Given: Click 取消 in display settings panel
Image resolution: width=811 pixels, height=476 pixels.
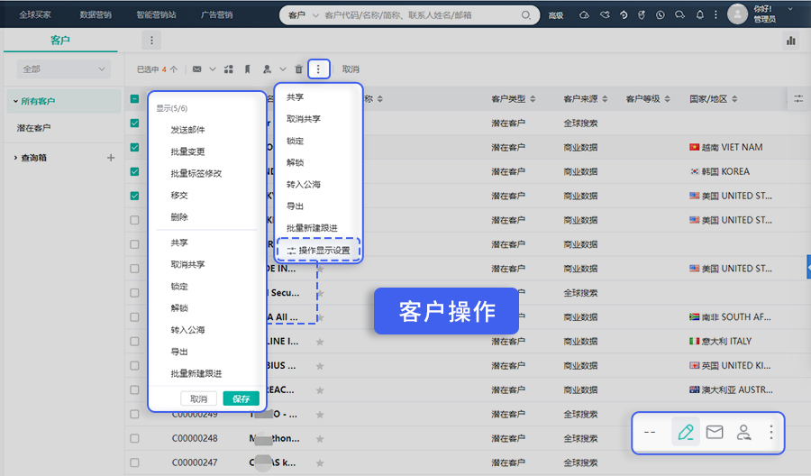Looking at the screenshot, I should 198,398.
